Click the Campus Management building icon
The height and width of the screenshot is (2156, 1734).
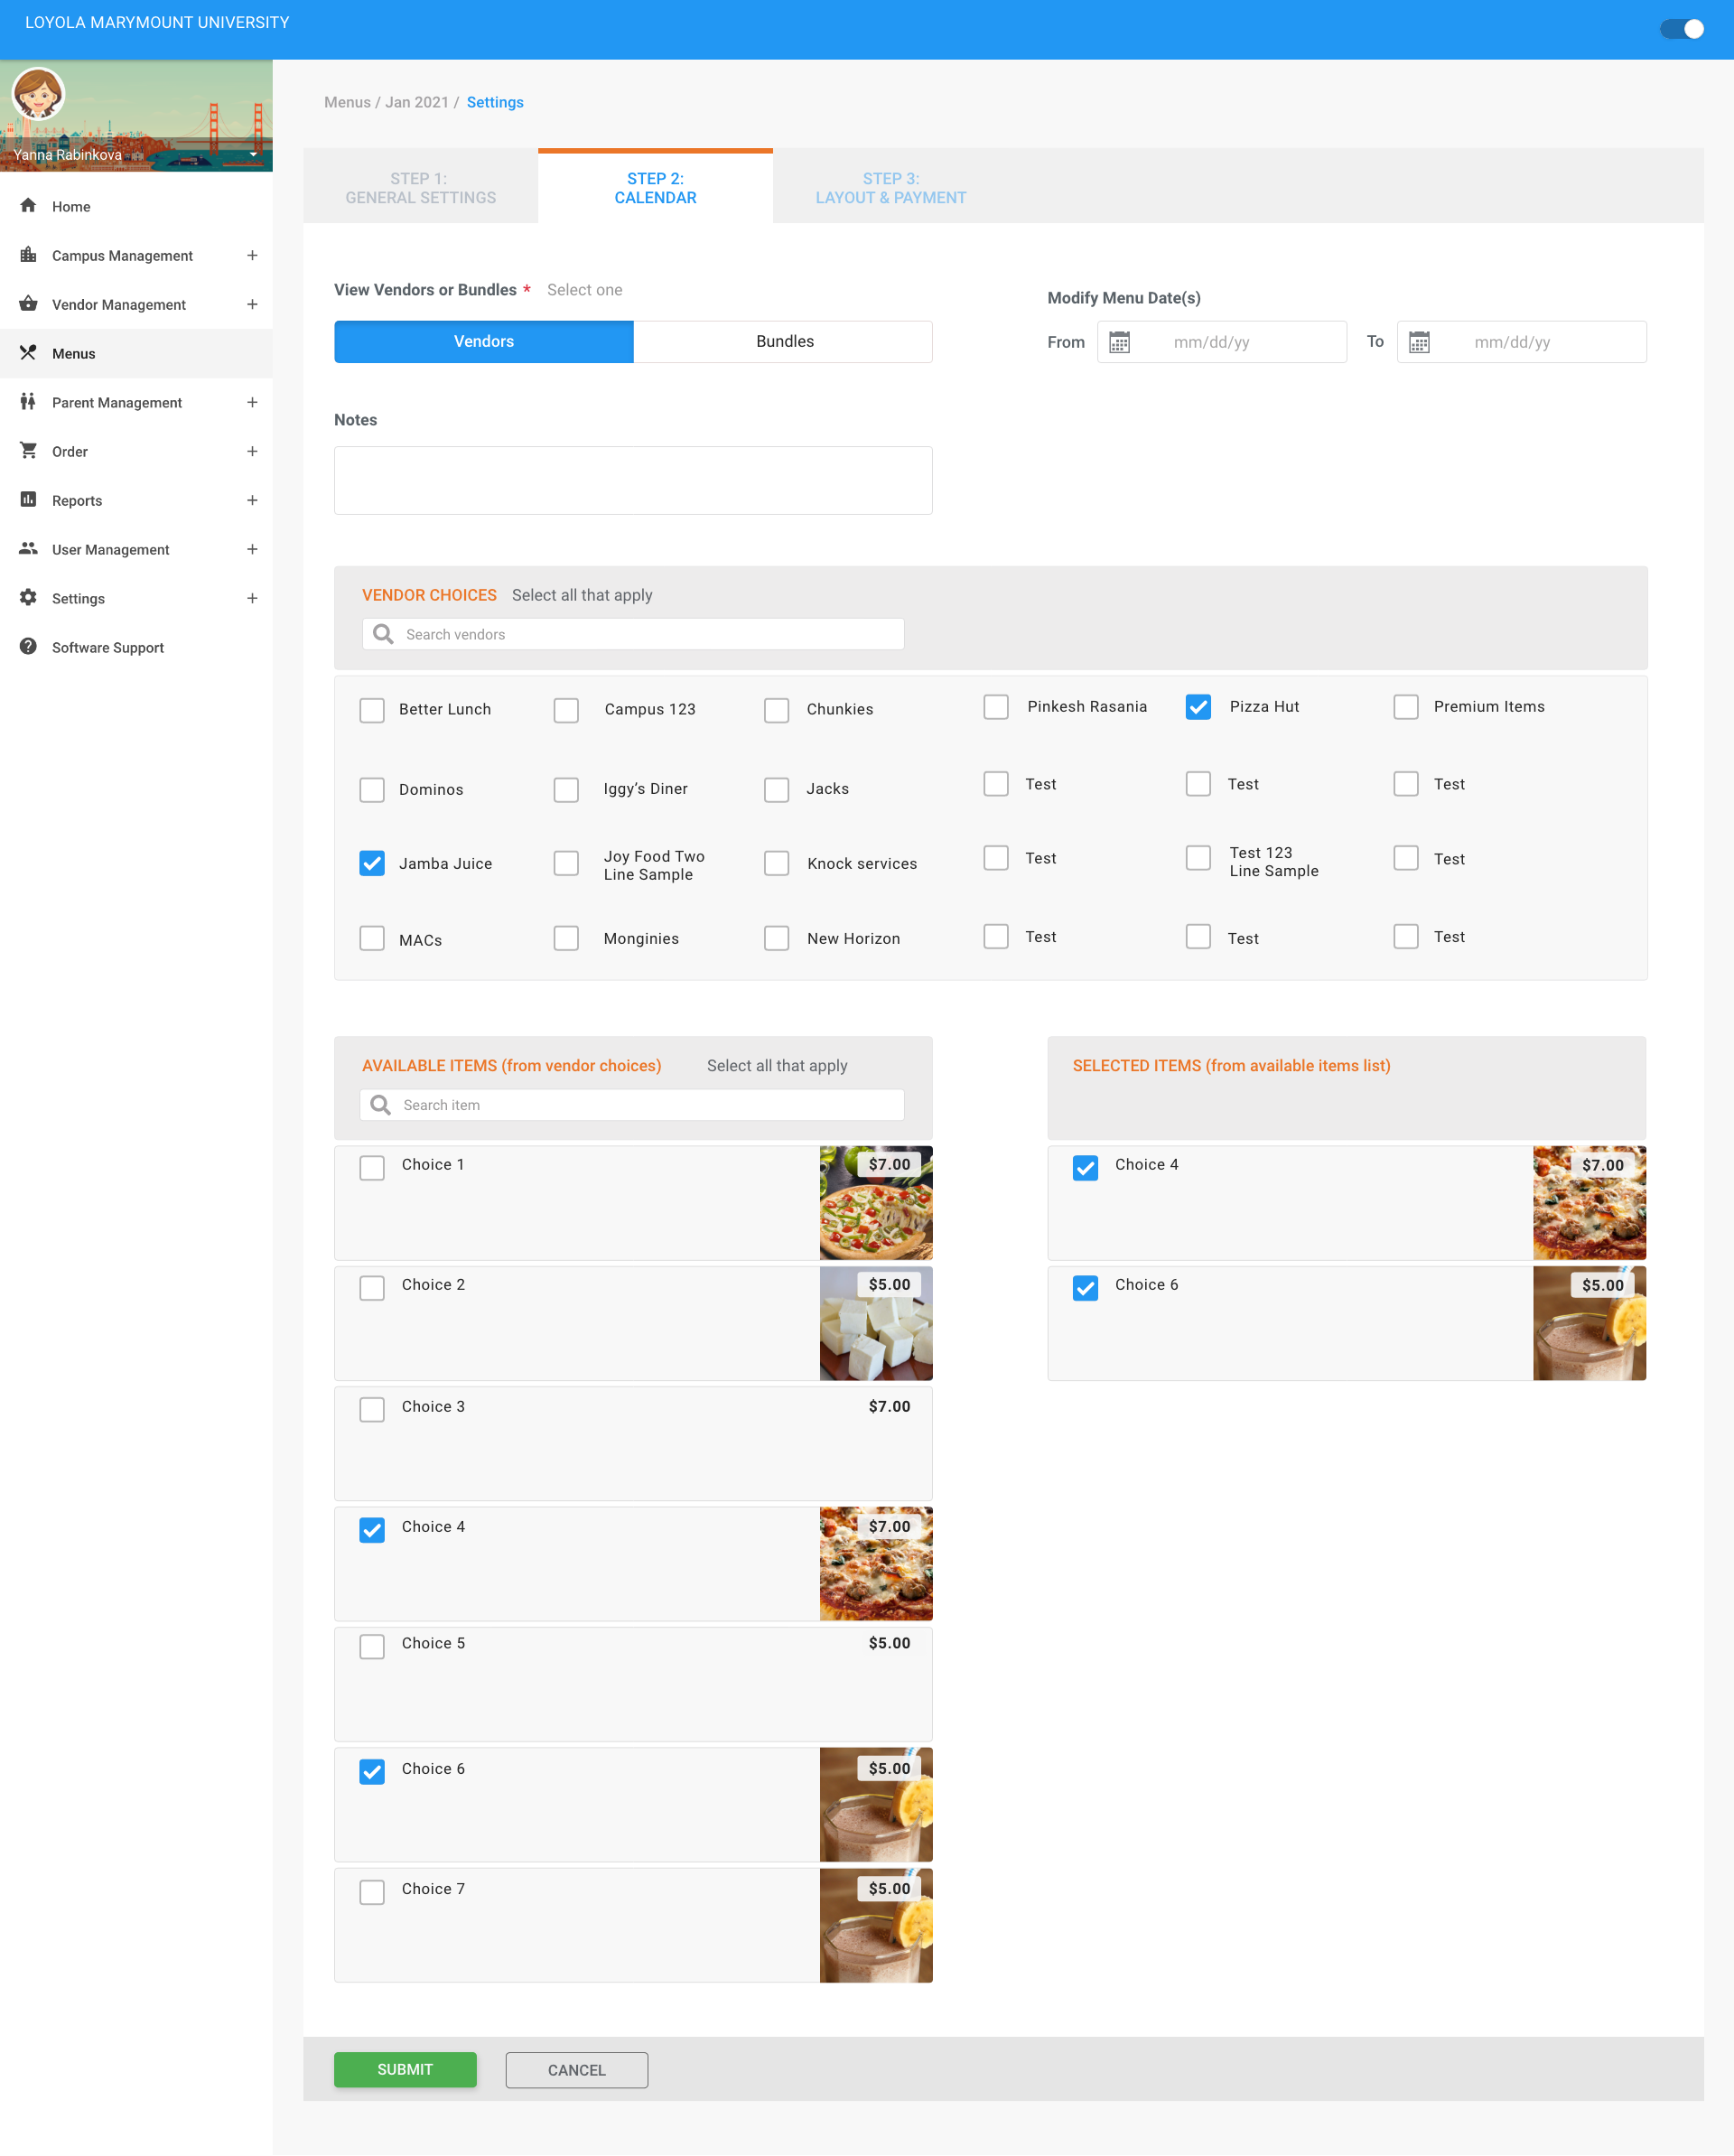[28, 255]
